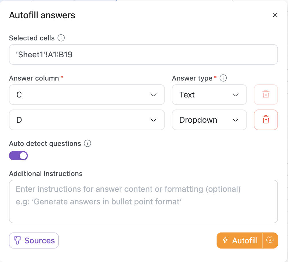Screen dimensions: 288x262
Task: Click the chevron arrow in column C dropdown
Action: tap(153, 95)
